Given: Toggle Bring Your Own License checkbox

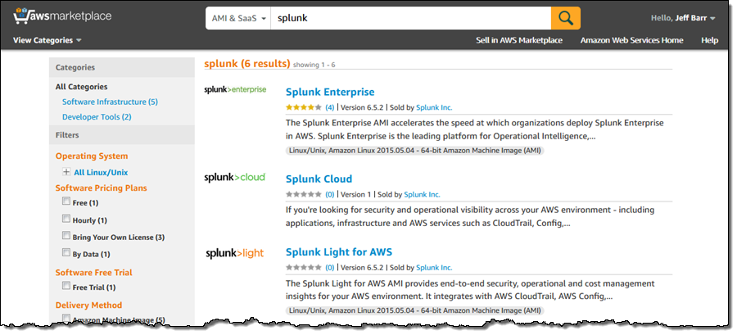Looking at the screenshot, I should tap(66, 237).
